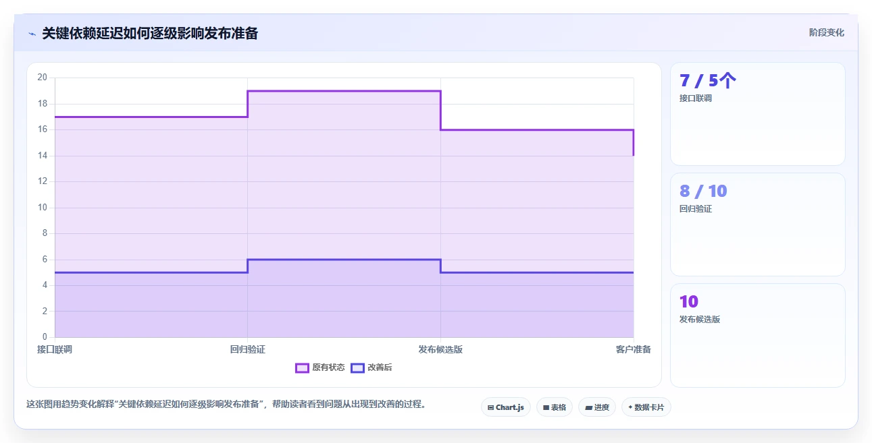
Task: Click the 10 value in 发布候选版 card
Action: point(689,302)
